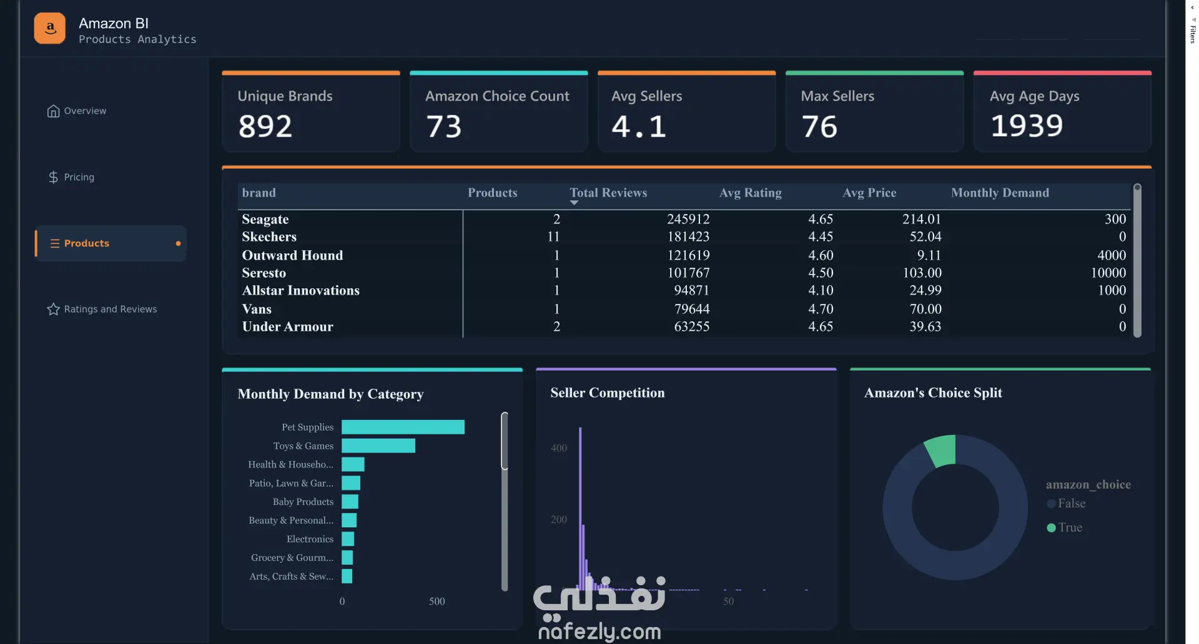1199x644 pixels.
Task: Select the Avg Sellers card
Action: pyautogui.click(x=687, y=112)
